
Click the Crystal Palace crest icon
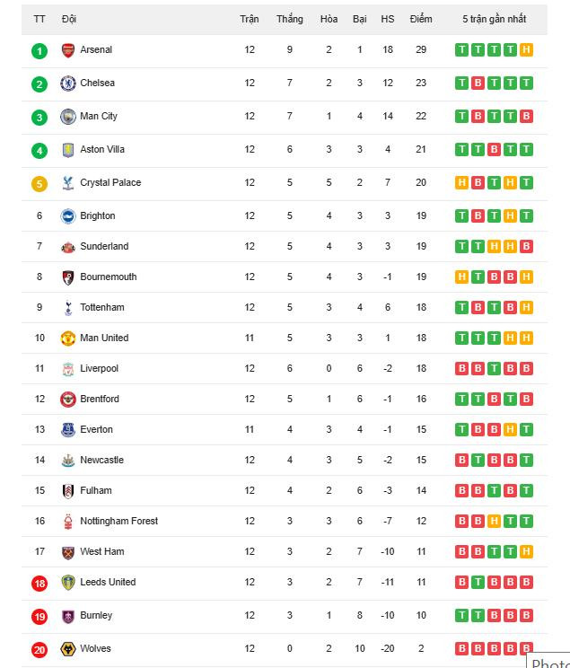click(x=68, y=183)
